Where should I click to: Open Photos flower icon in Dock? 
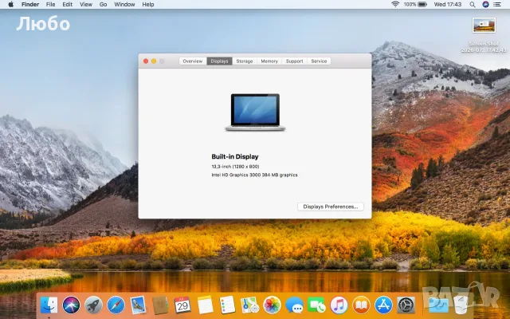tap(272, 305)
